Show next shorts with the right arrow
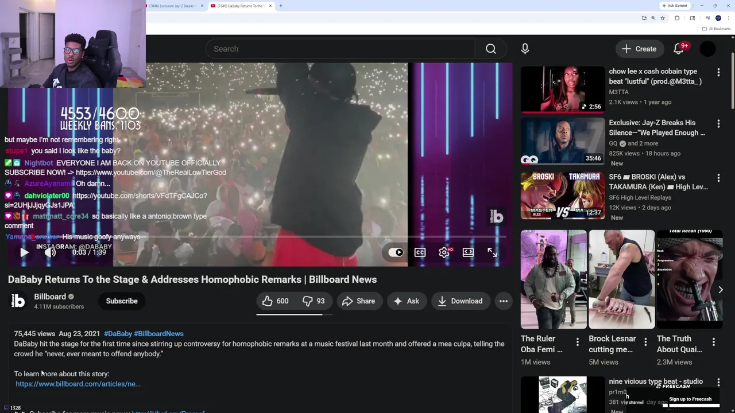The image size is (735, 413). pos(720,290)
